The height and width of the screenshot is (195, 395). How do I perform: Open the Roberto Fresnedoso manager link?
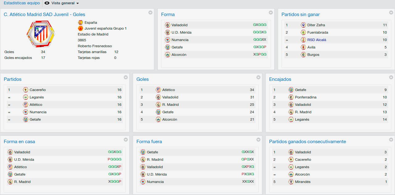tap(95, 46)
